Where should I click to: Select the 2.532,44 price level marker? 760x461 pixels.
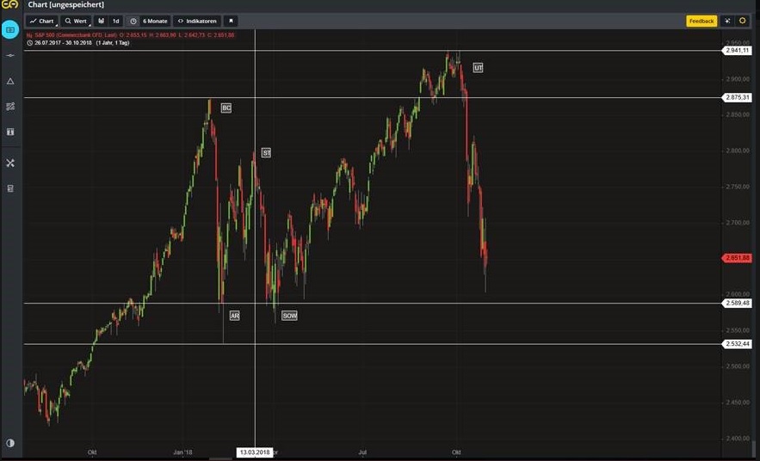coord(738,344)
